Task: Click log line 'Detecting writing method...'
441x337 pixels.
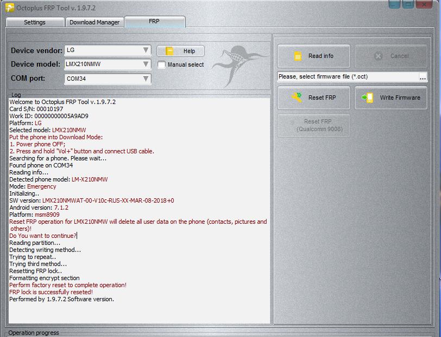Action: 45,250
